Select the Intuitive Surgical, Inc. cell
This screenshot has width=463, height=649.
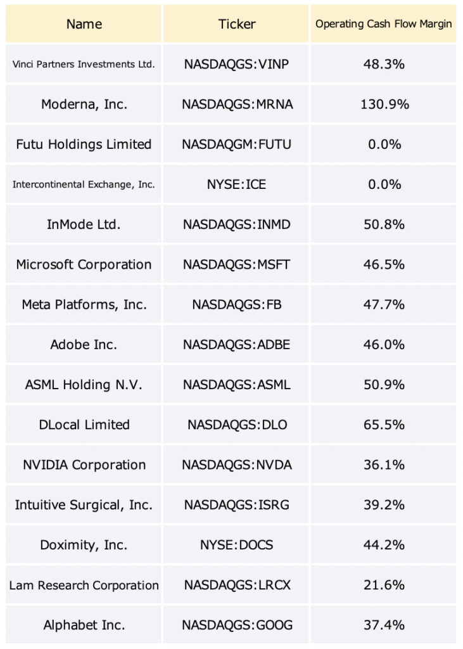click(84, 505)
